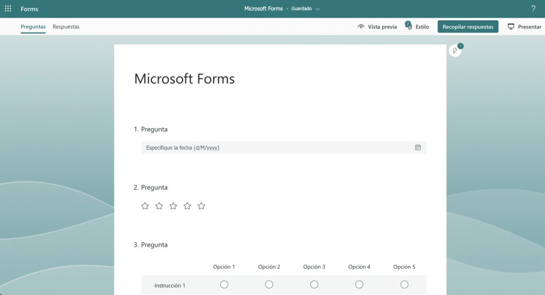This screenshot has width=545, height=295.
Task: Click the date input field
Action: coord(284,148)
